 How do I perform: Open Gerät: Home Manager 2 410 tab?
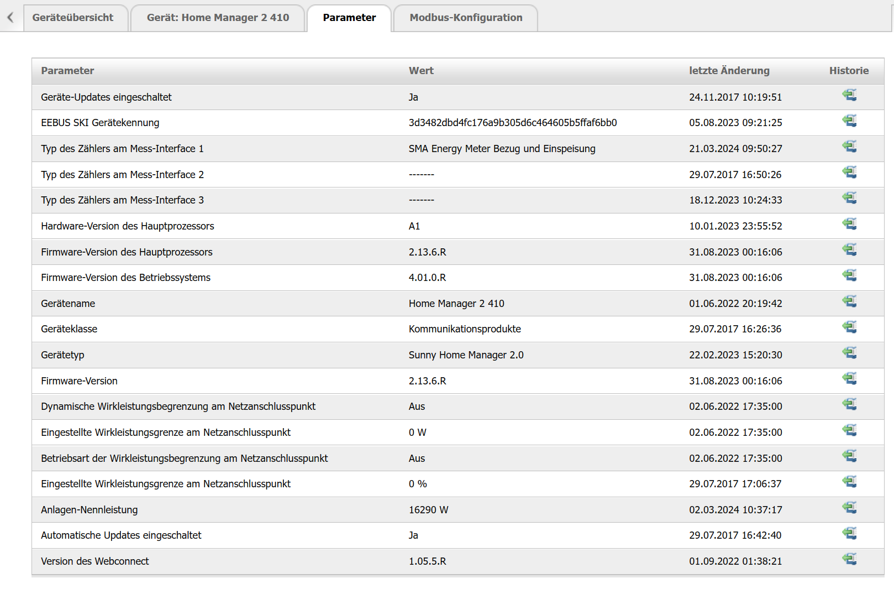218,18
